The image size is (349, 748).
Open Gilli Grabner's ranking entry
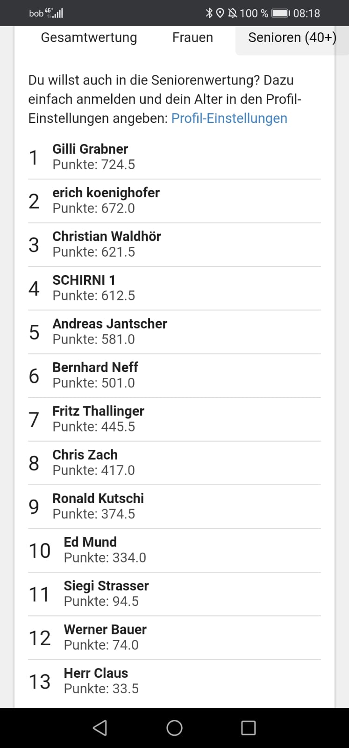[174, 157]
